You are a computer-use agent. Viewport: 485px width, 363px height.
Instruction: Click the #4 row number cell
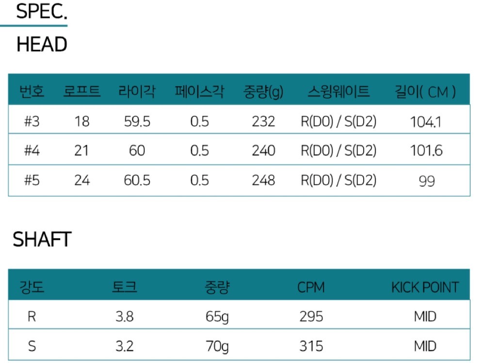point(32,151)
